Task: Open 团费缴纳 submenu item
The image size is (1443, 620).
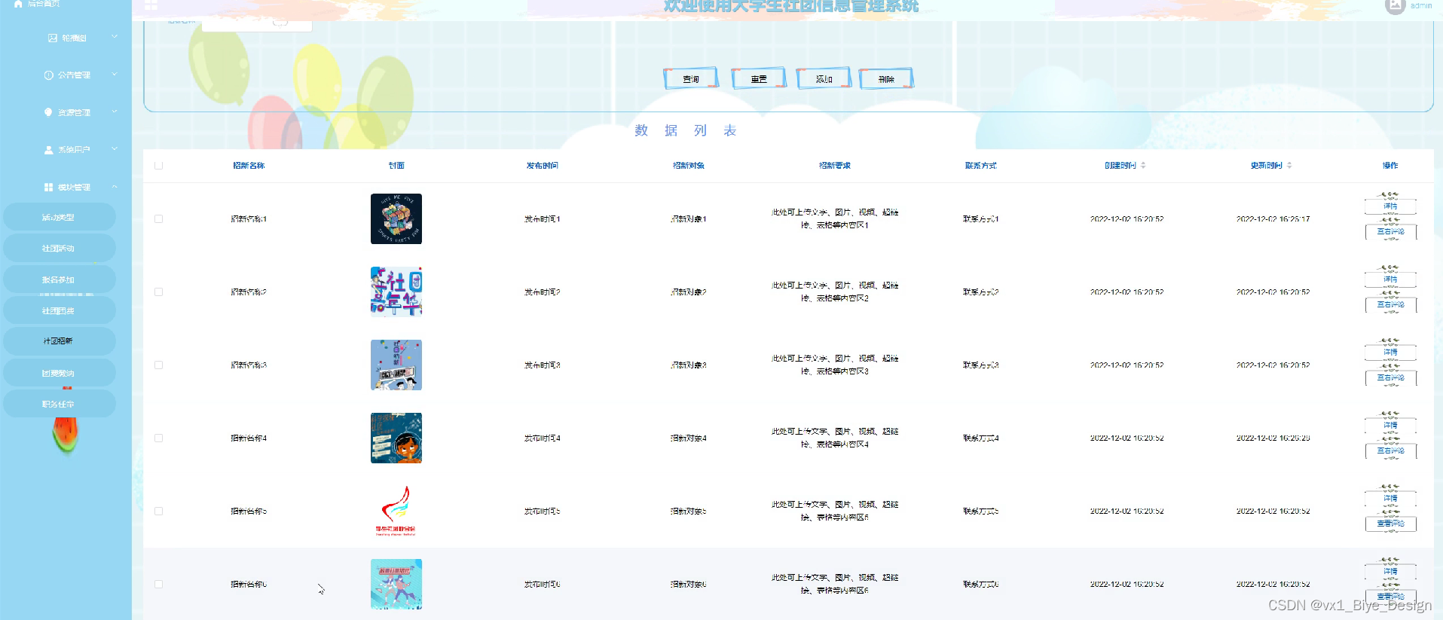Action: coord(59,373)
